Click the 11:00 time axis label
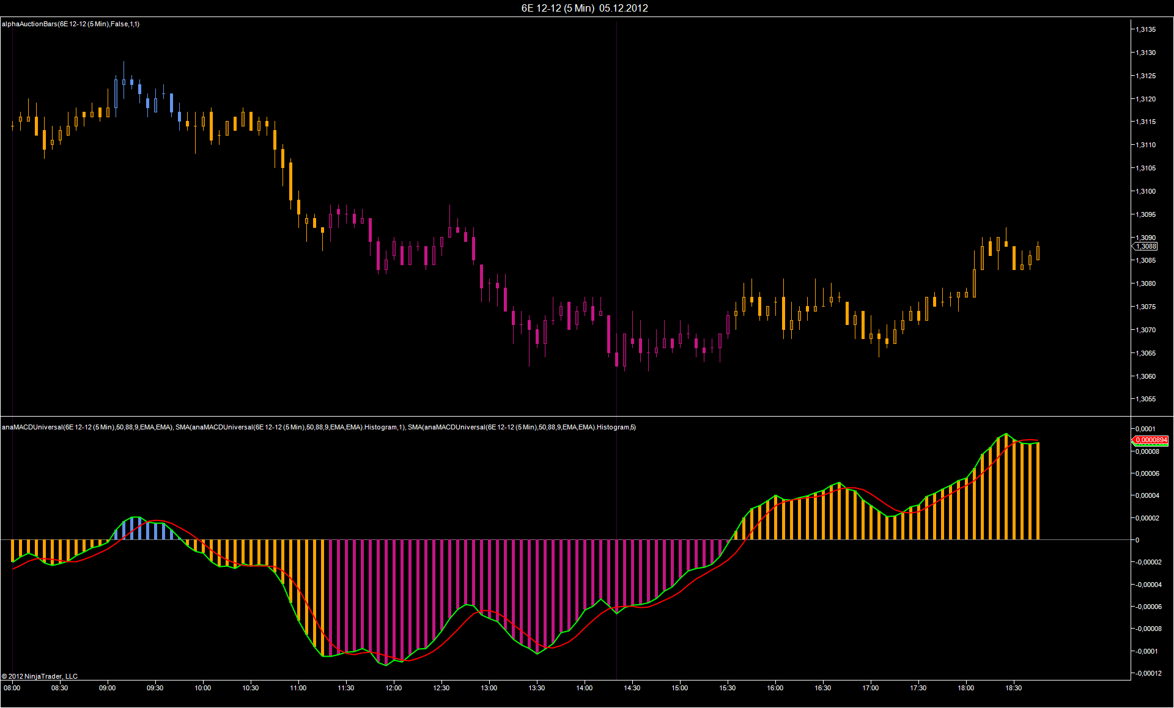Viewport: 1174px width, 708px height. (x=298, y=688)
